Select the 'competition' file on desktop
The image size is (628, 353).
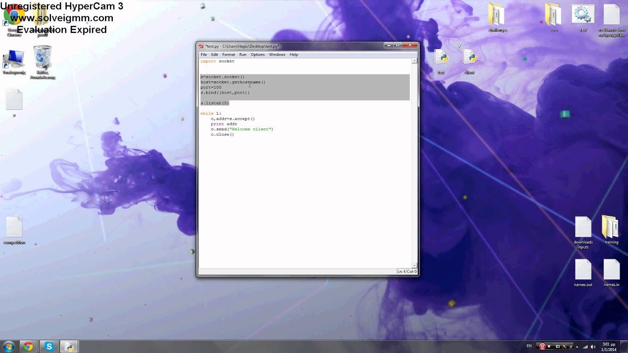coord(14,230)
